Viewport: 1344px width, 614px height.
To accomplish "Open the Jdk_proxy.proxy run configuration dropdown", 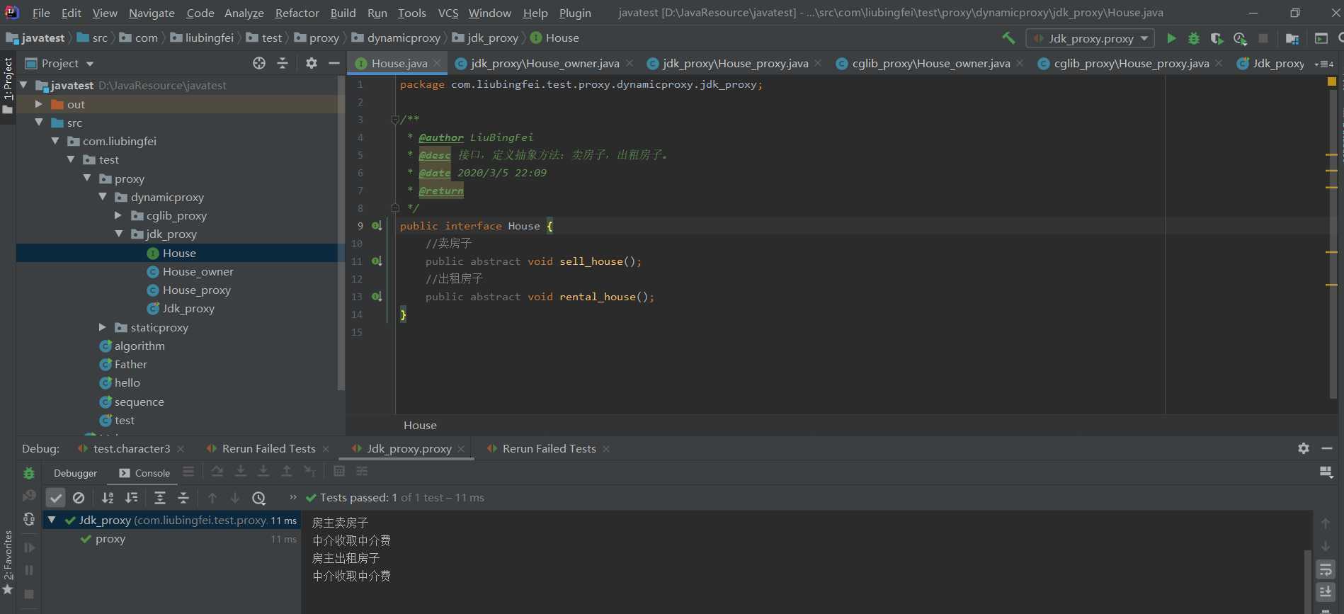I will click(1090, 38).
